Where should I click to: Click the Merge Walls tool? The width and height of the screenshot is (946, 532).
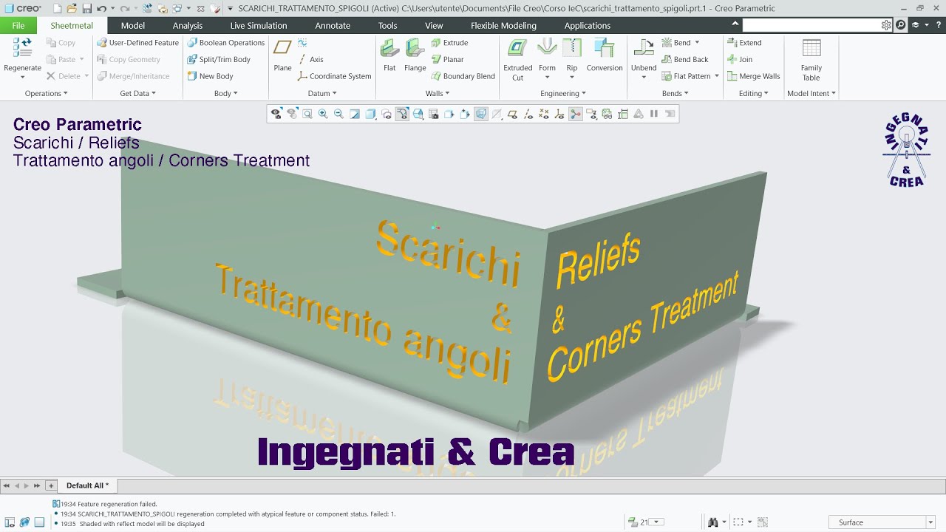click(754, 76)
